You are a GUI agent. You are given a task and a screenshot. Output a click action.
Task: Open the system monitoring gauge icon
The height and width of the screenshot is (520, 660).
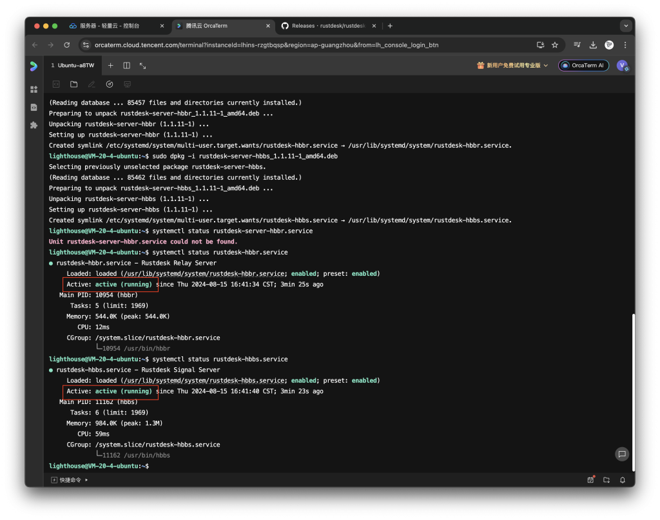pos(110,84)
